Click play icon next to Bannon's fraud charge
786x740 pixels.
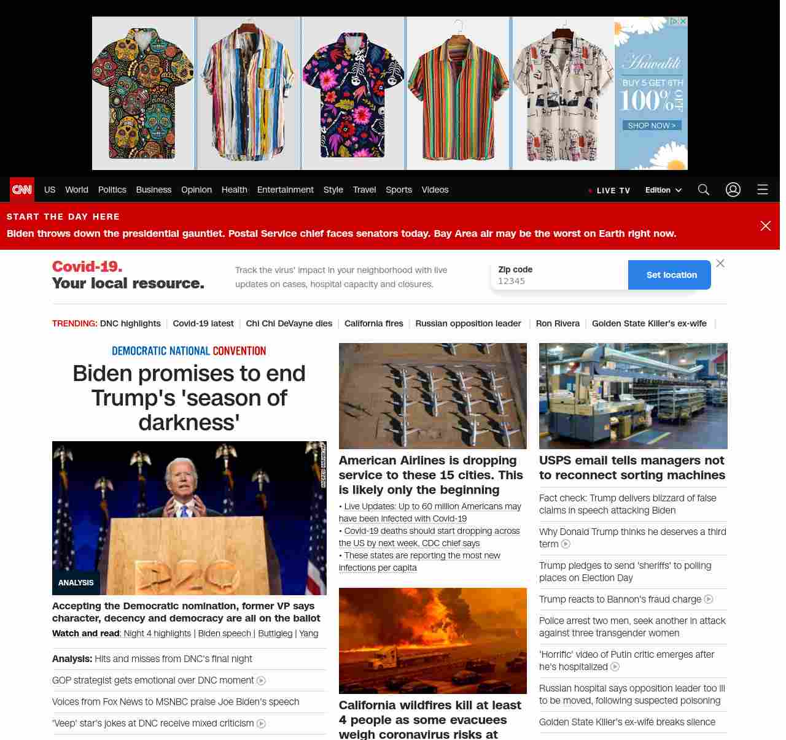(x=709, y=599)
